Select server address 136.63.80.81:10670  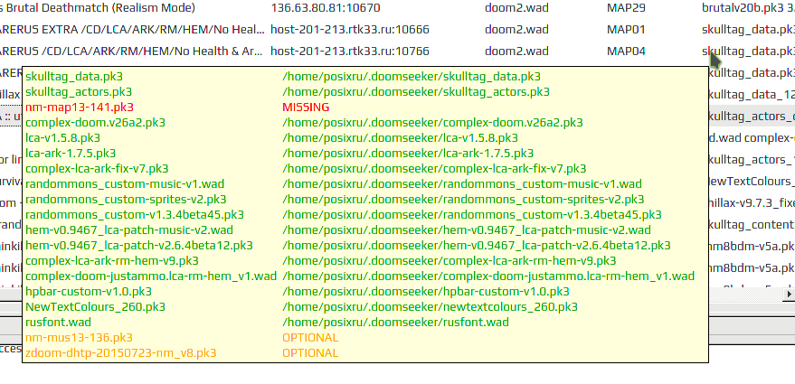click(x=326, y=8)
